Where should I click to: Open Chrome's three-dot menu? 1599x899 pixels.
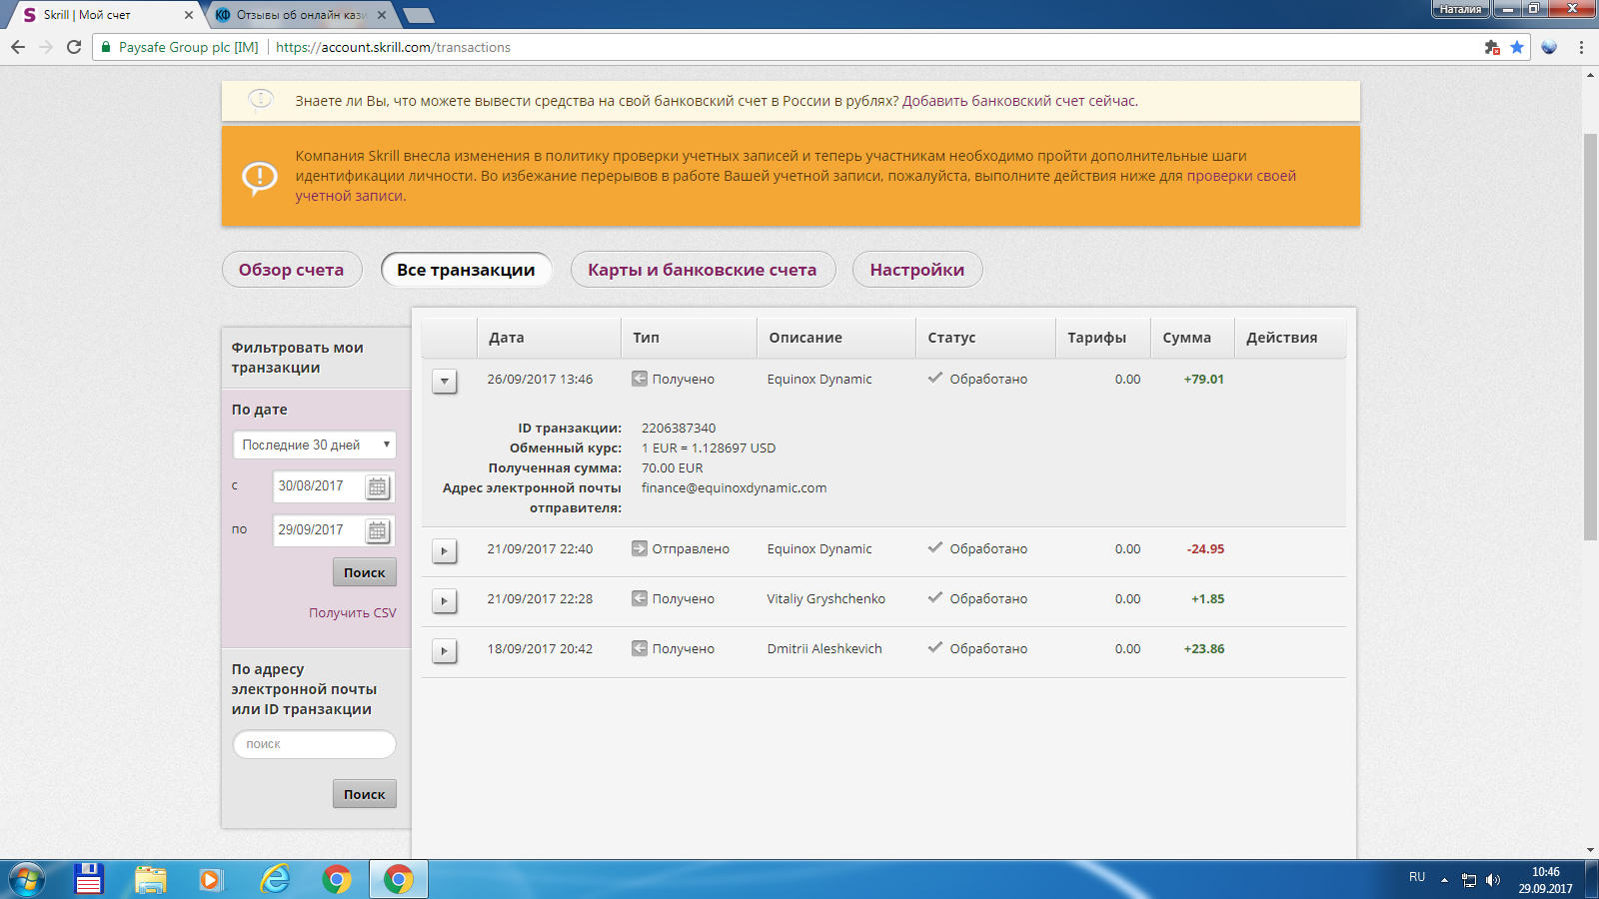pyautogui.click(x=1581, y=47)
